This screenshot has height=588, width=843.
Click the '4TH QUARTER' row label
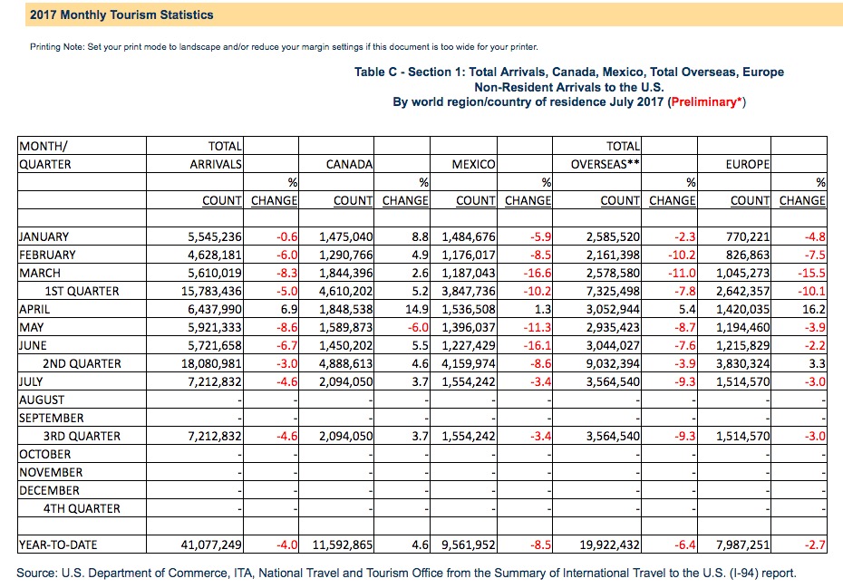point(82,508)
